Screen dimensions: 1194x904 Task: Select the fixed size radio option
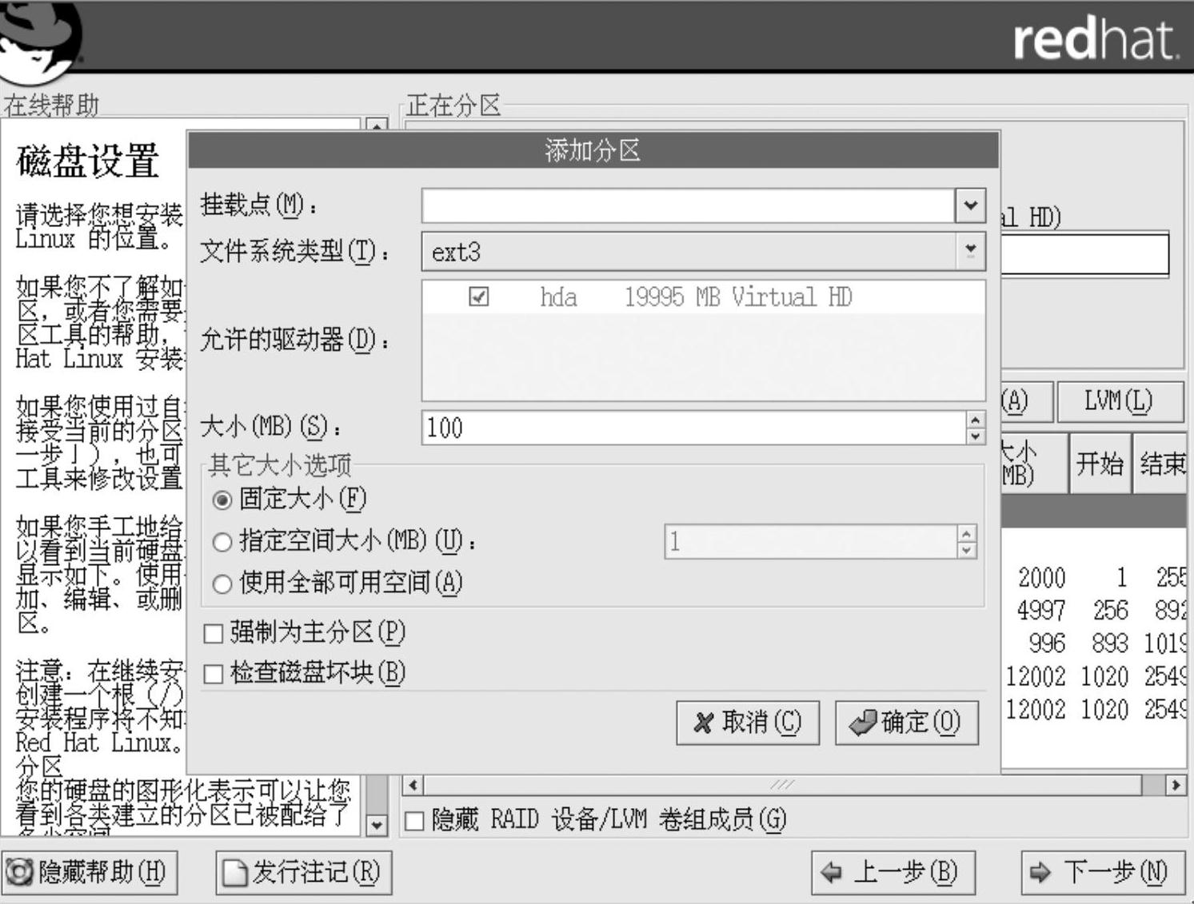(222, 500)
